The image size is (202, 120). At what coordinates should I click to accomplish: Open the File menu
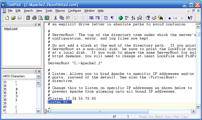click(x=10, y=11)
